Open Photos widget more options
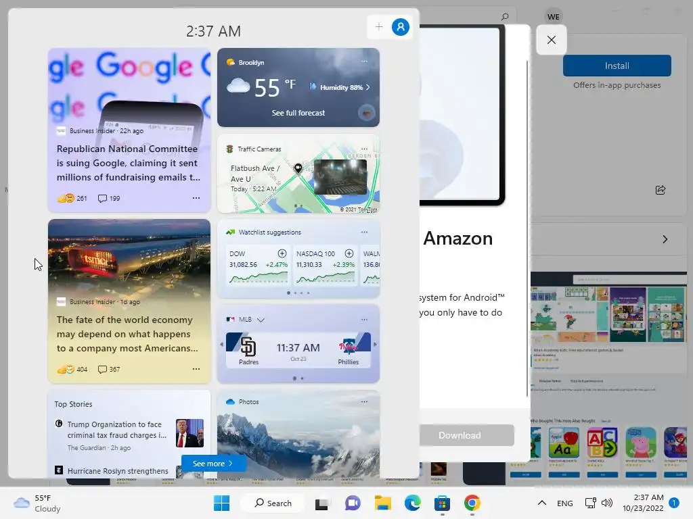693x519 pixels. (x=364, y=401)
